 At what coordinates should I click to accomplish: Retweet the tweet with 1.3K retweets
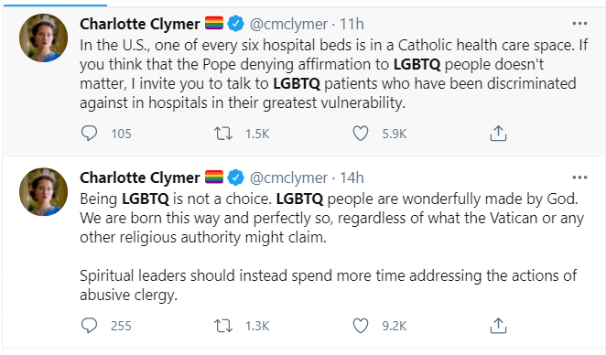pyautogui.click(x=223, y=326)
